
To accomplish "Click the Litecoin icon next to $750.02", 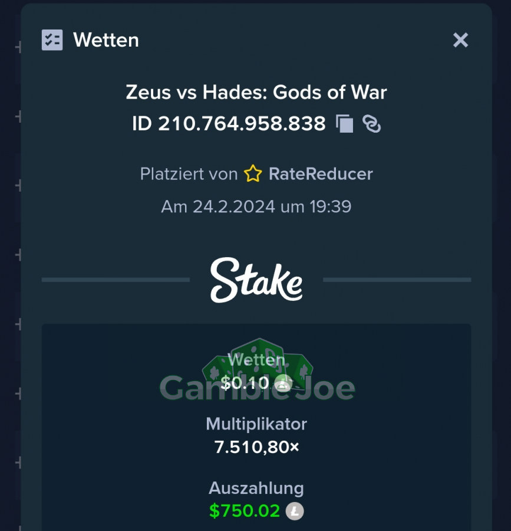I will 295,511.
